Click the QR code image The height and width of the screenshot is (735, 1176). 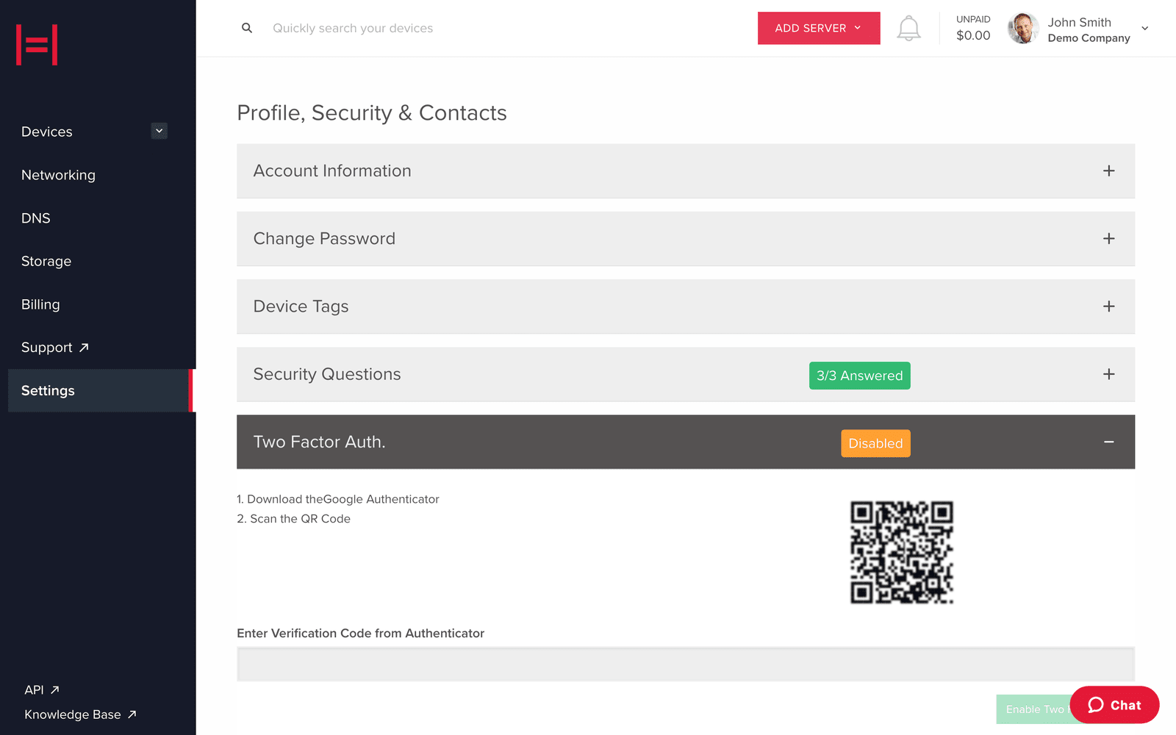click(x=902, y=552)
